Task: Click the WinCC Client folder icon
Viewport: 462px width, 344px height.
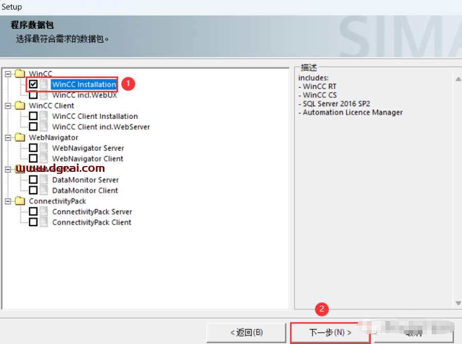Action: pyautogui.click(x=20, y=106)
